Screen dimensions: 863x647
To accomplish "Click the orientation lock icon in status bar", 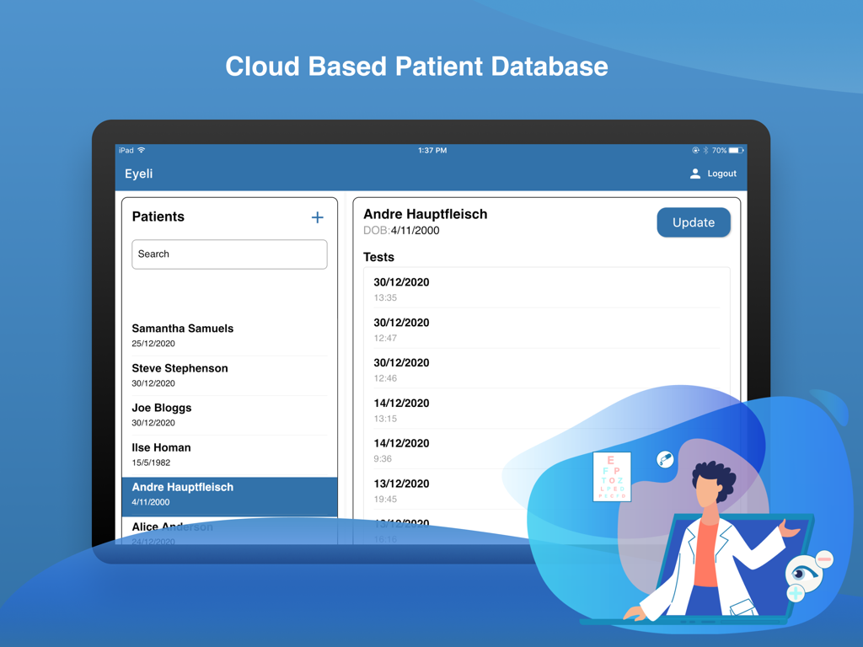I will click(x=696, y=150).
